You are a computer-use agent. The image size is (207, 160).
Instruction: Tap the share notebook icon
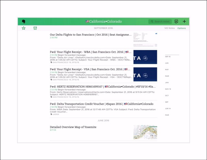coord(176,22)
